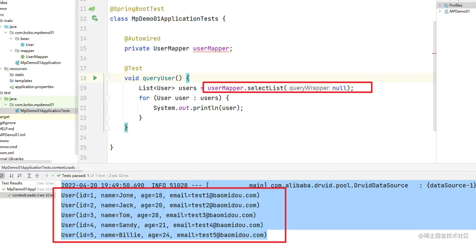
Task: Open UserMapper in project tree
Action: (x=37, y=57)
